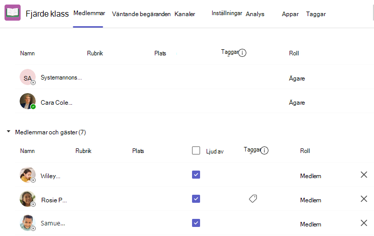The height and width of the screenshot is (236, 374).
Task: Uncheck Ljud av for Wiley...
Action: pyautogui.click(x=196, y=175)
